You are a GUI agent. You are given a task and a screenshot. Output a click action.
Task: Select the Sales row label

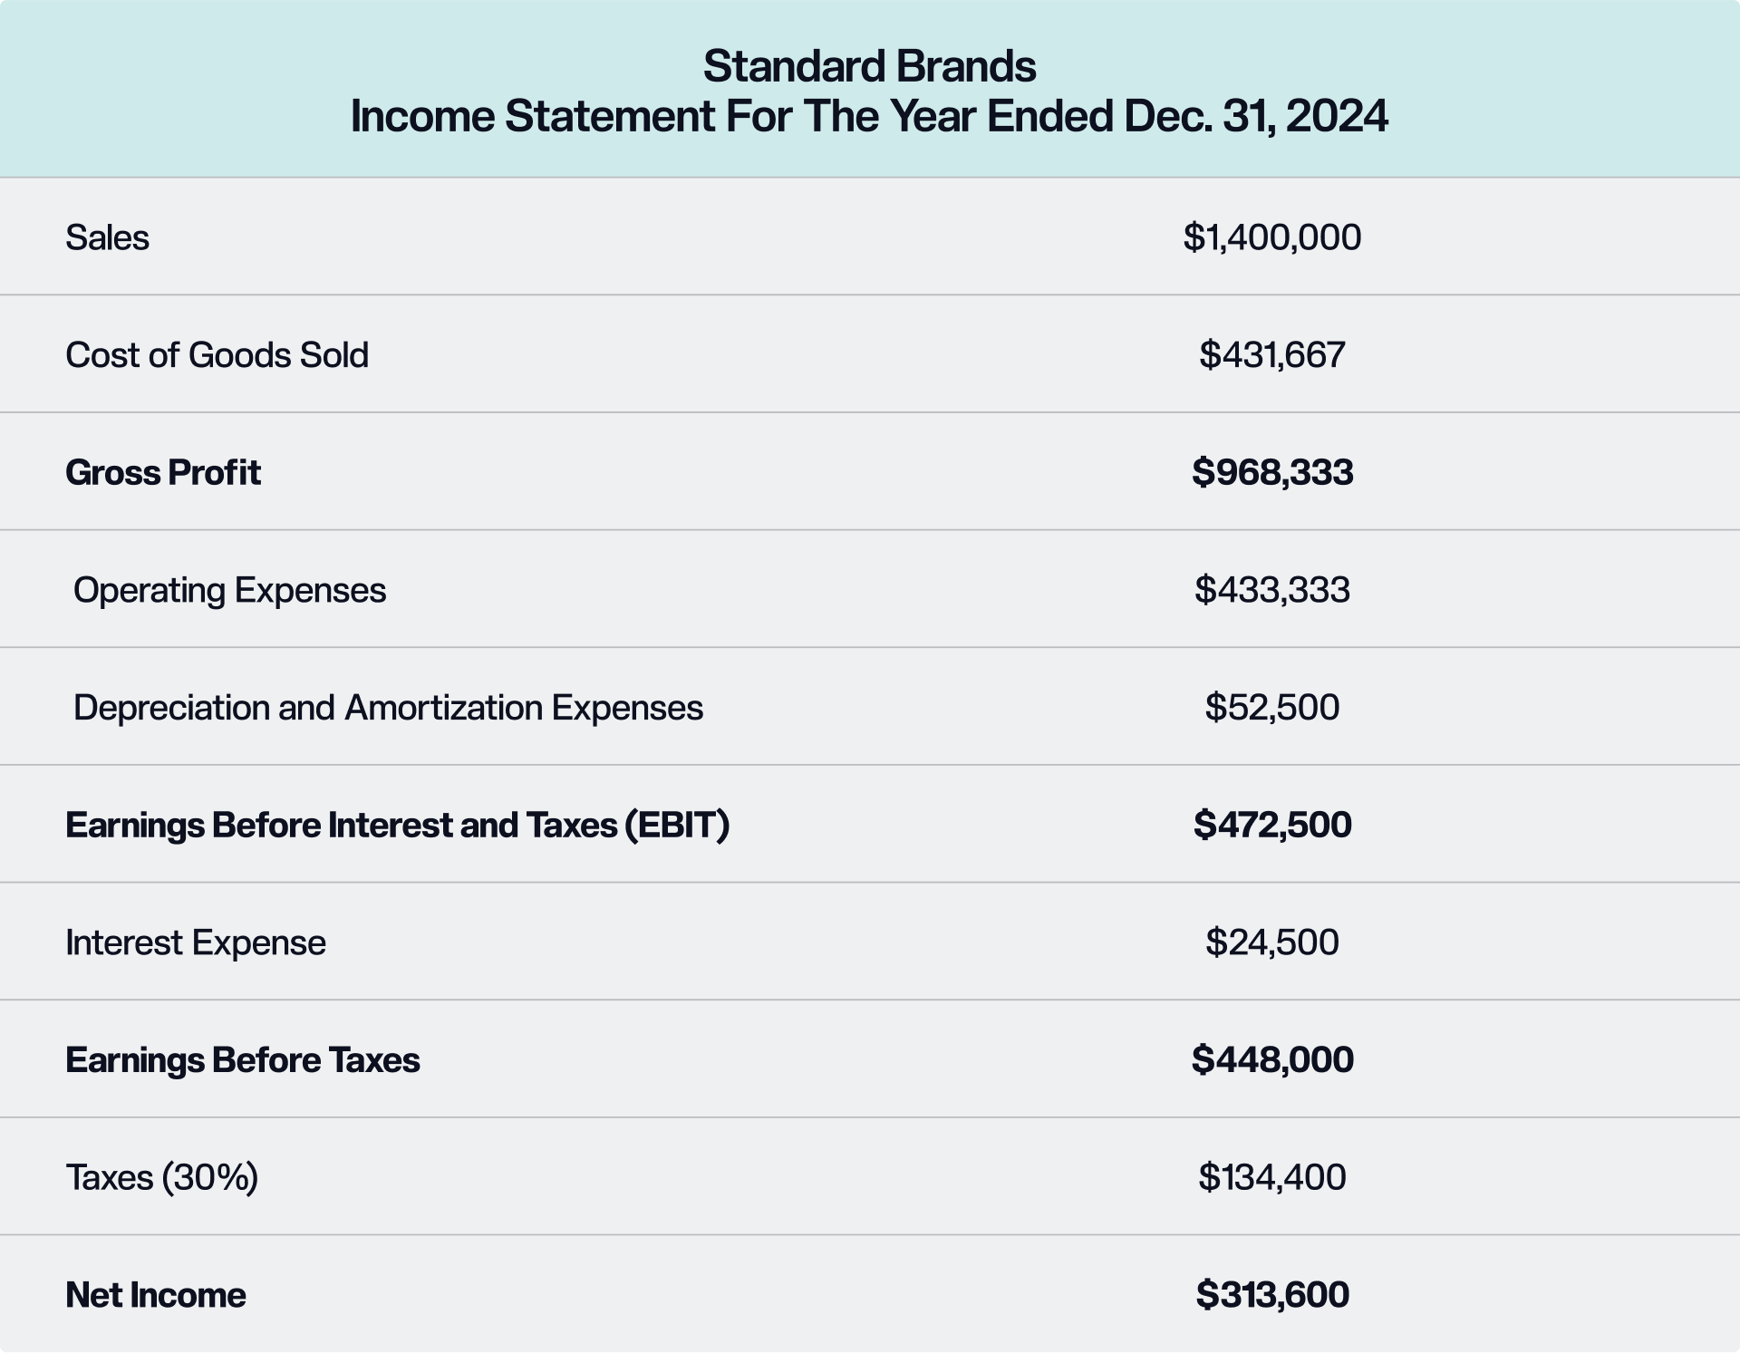tap(107, 237)
